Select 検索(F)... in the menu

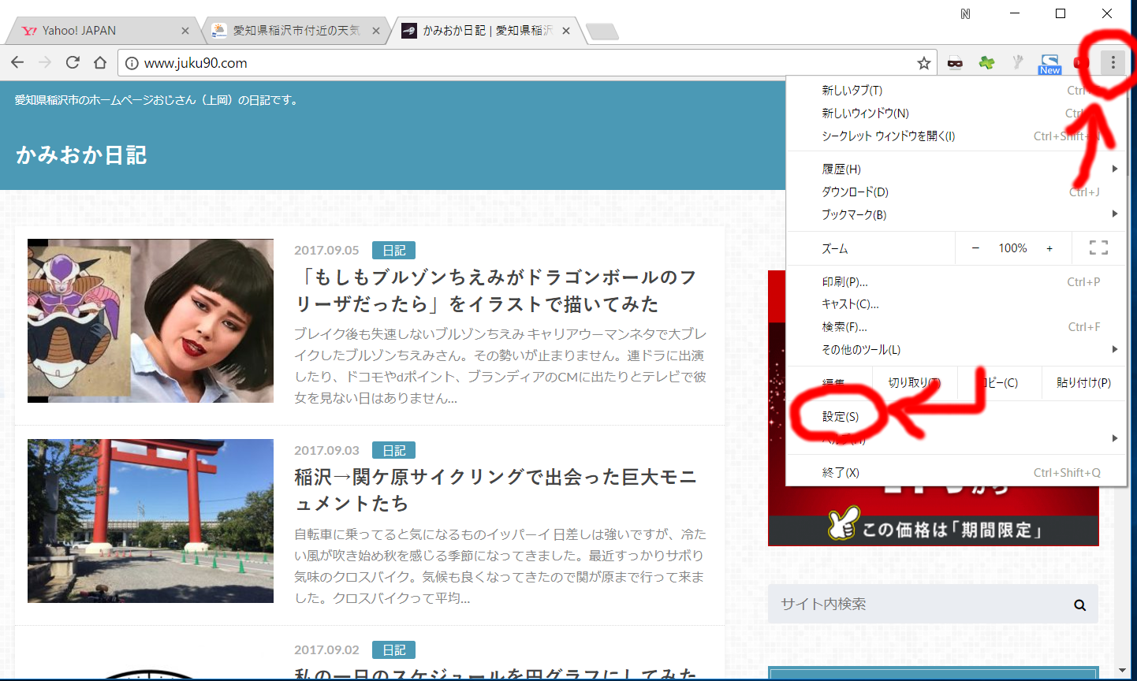click(x=956, y=327)
